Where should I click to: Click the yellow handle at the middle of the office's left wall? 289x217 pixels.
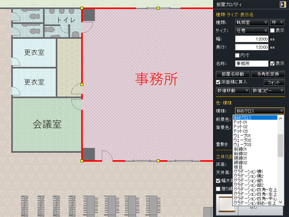[x=82, y=84]
